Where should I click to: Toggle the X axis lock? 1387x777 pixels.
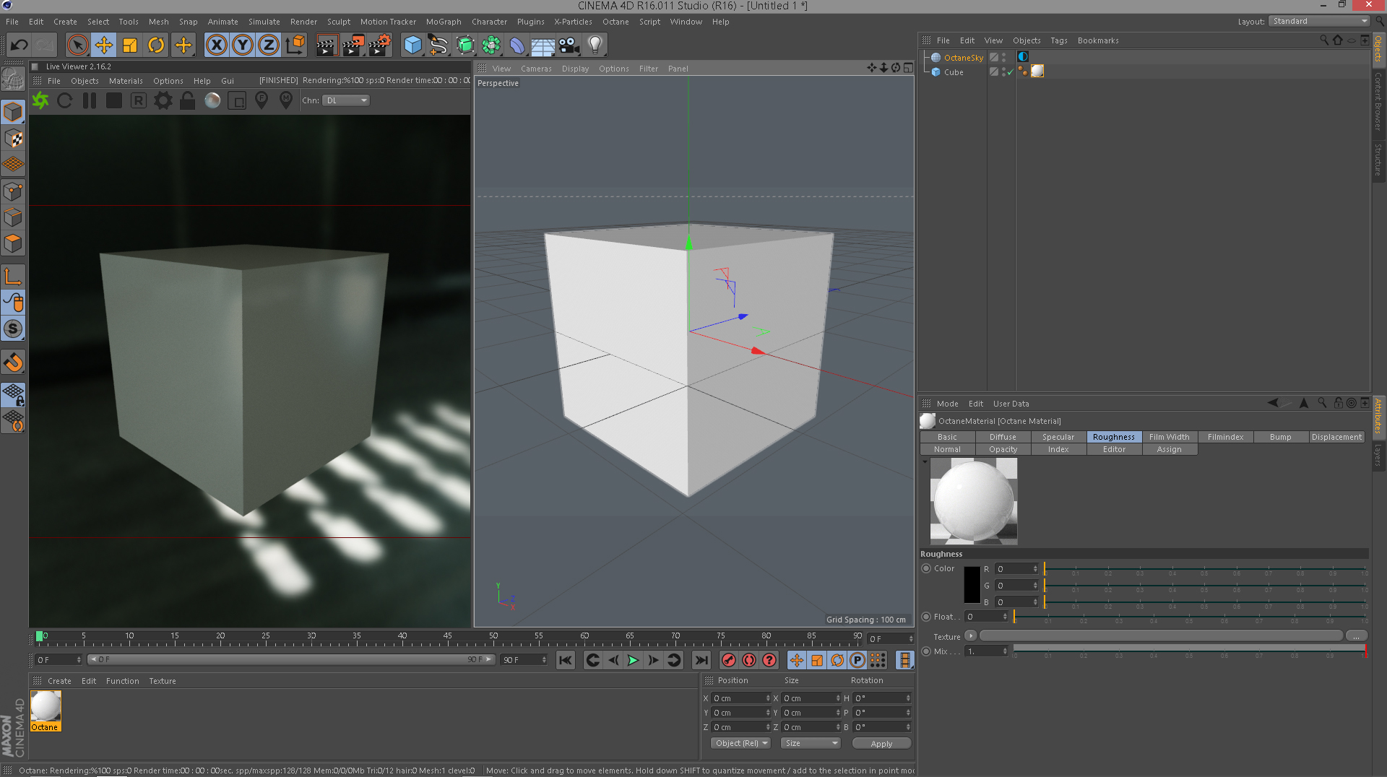tap(216, 45)
